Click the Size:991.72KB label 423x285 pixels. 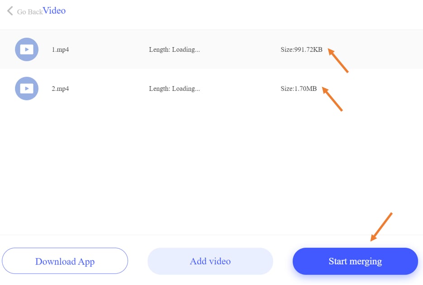301,49
